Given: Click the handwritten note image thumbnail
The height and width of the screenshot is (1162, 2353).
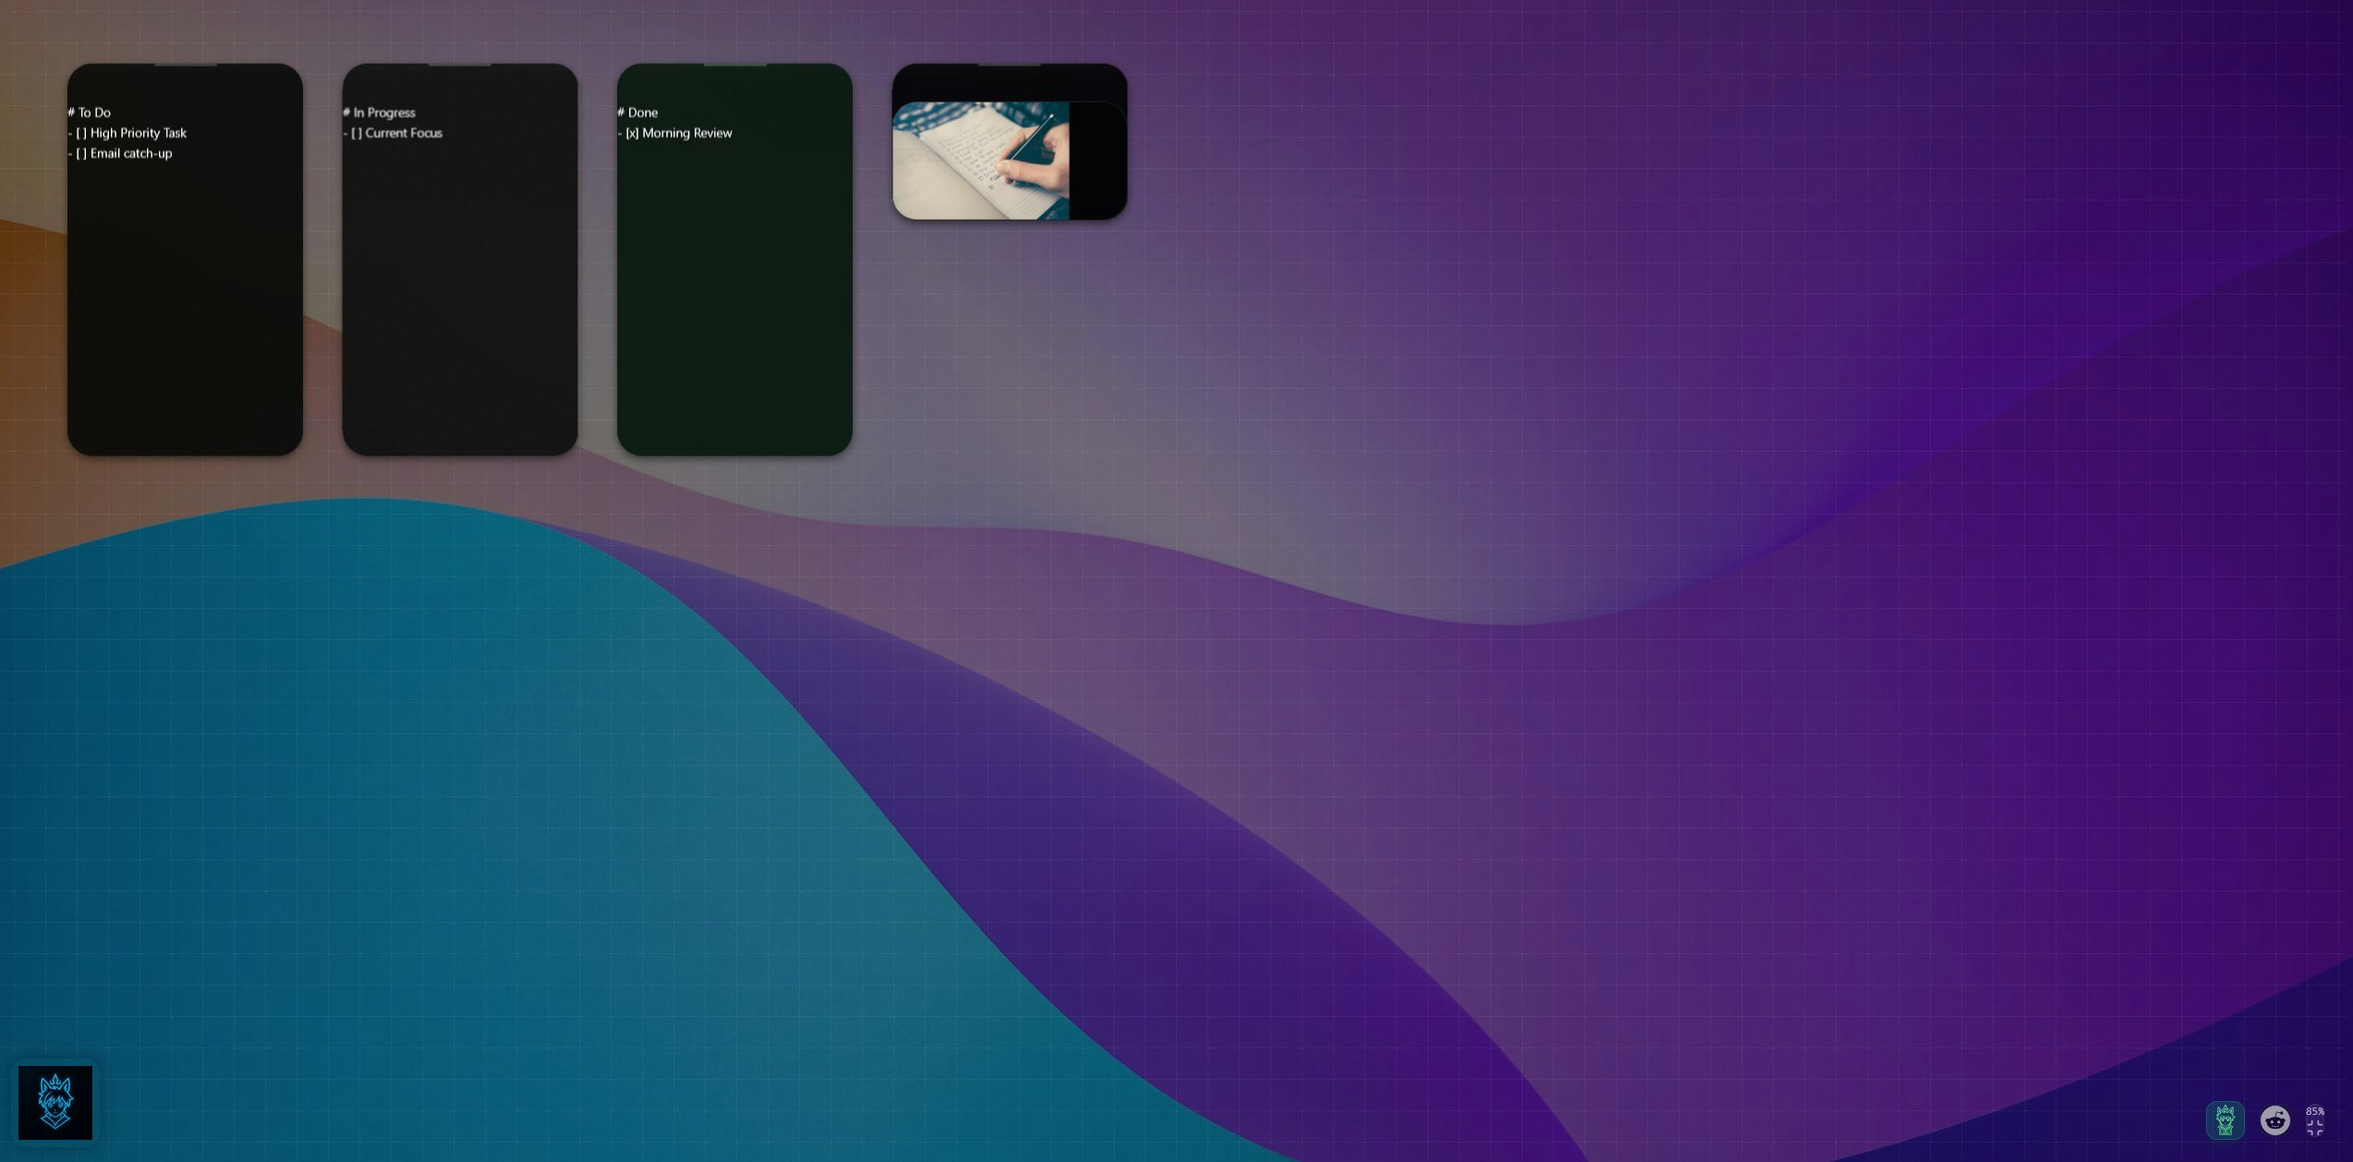Looking at the screenshot, I should [x=981, y=159].
